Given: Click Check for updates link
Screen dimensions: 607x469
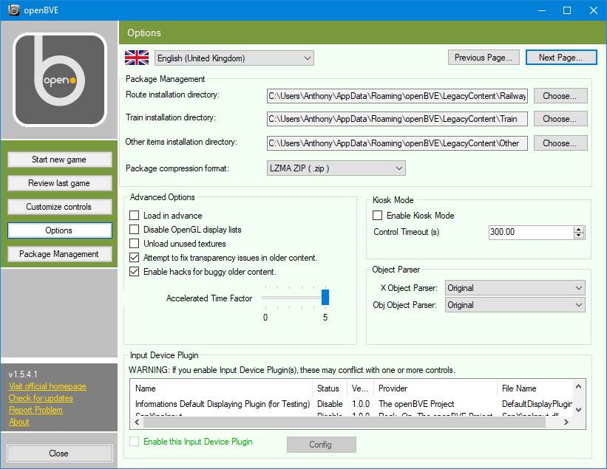Looking at the screenshot, I should point(41,398).
